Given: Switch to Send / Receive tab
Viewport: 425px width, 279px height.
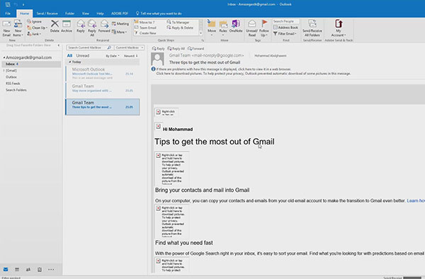Looking at the screenshot, I should pos(47,13).
